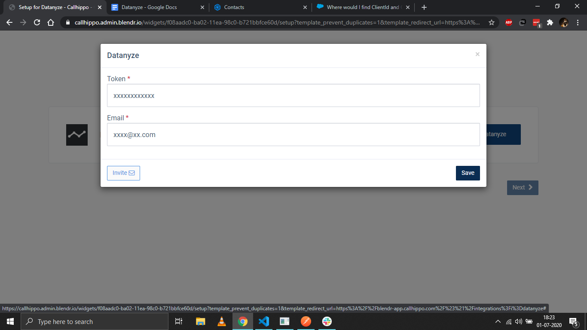Select the Setup for Datanyze tab
The width and height of the screenshot is (587, 330).
[x=55, y=7]
